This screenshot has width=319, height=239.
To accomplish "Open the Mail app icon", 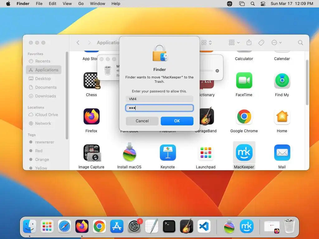I will click(282, 152).
